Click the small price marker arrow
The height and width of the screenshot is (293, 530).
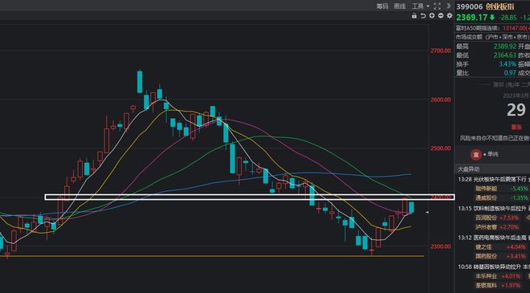click(x=427, y=213)
